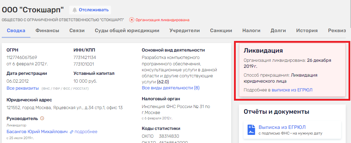
Task: Click the с 25 июля 2019 г. date
Action: [x=20, y=137]
